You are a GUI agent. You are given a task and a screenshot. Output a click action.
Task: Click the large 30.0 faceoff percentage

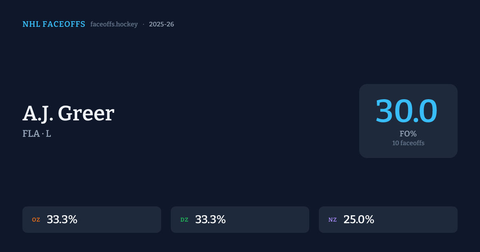406,111
